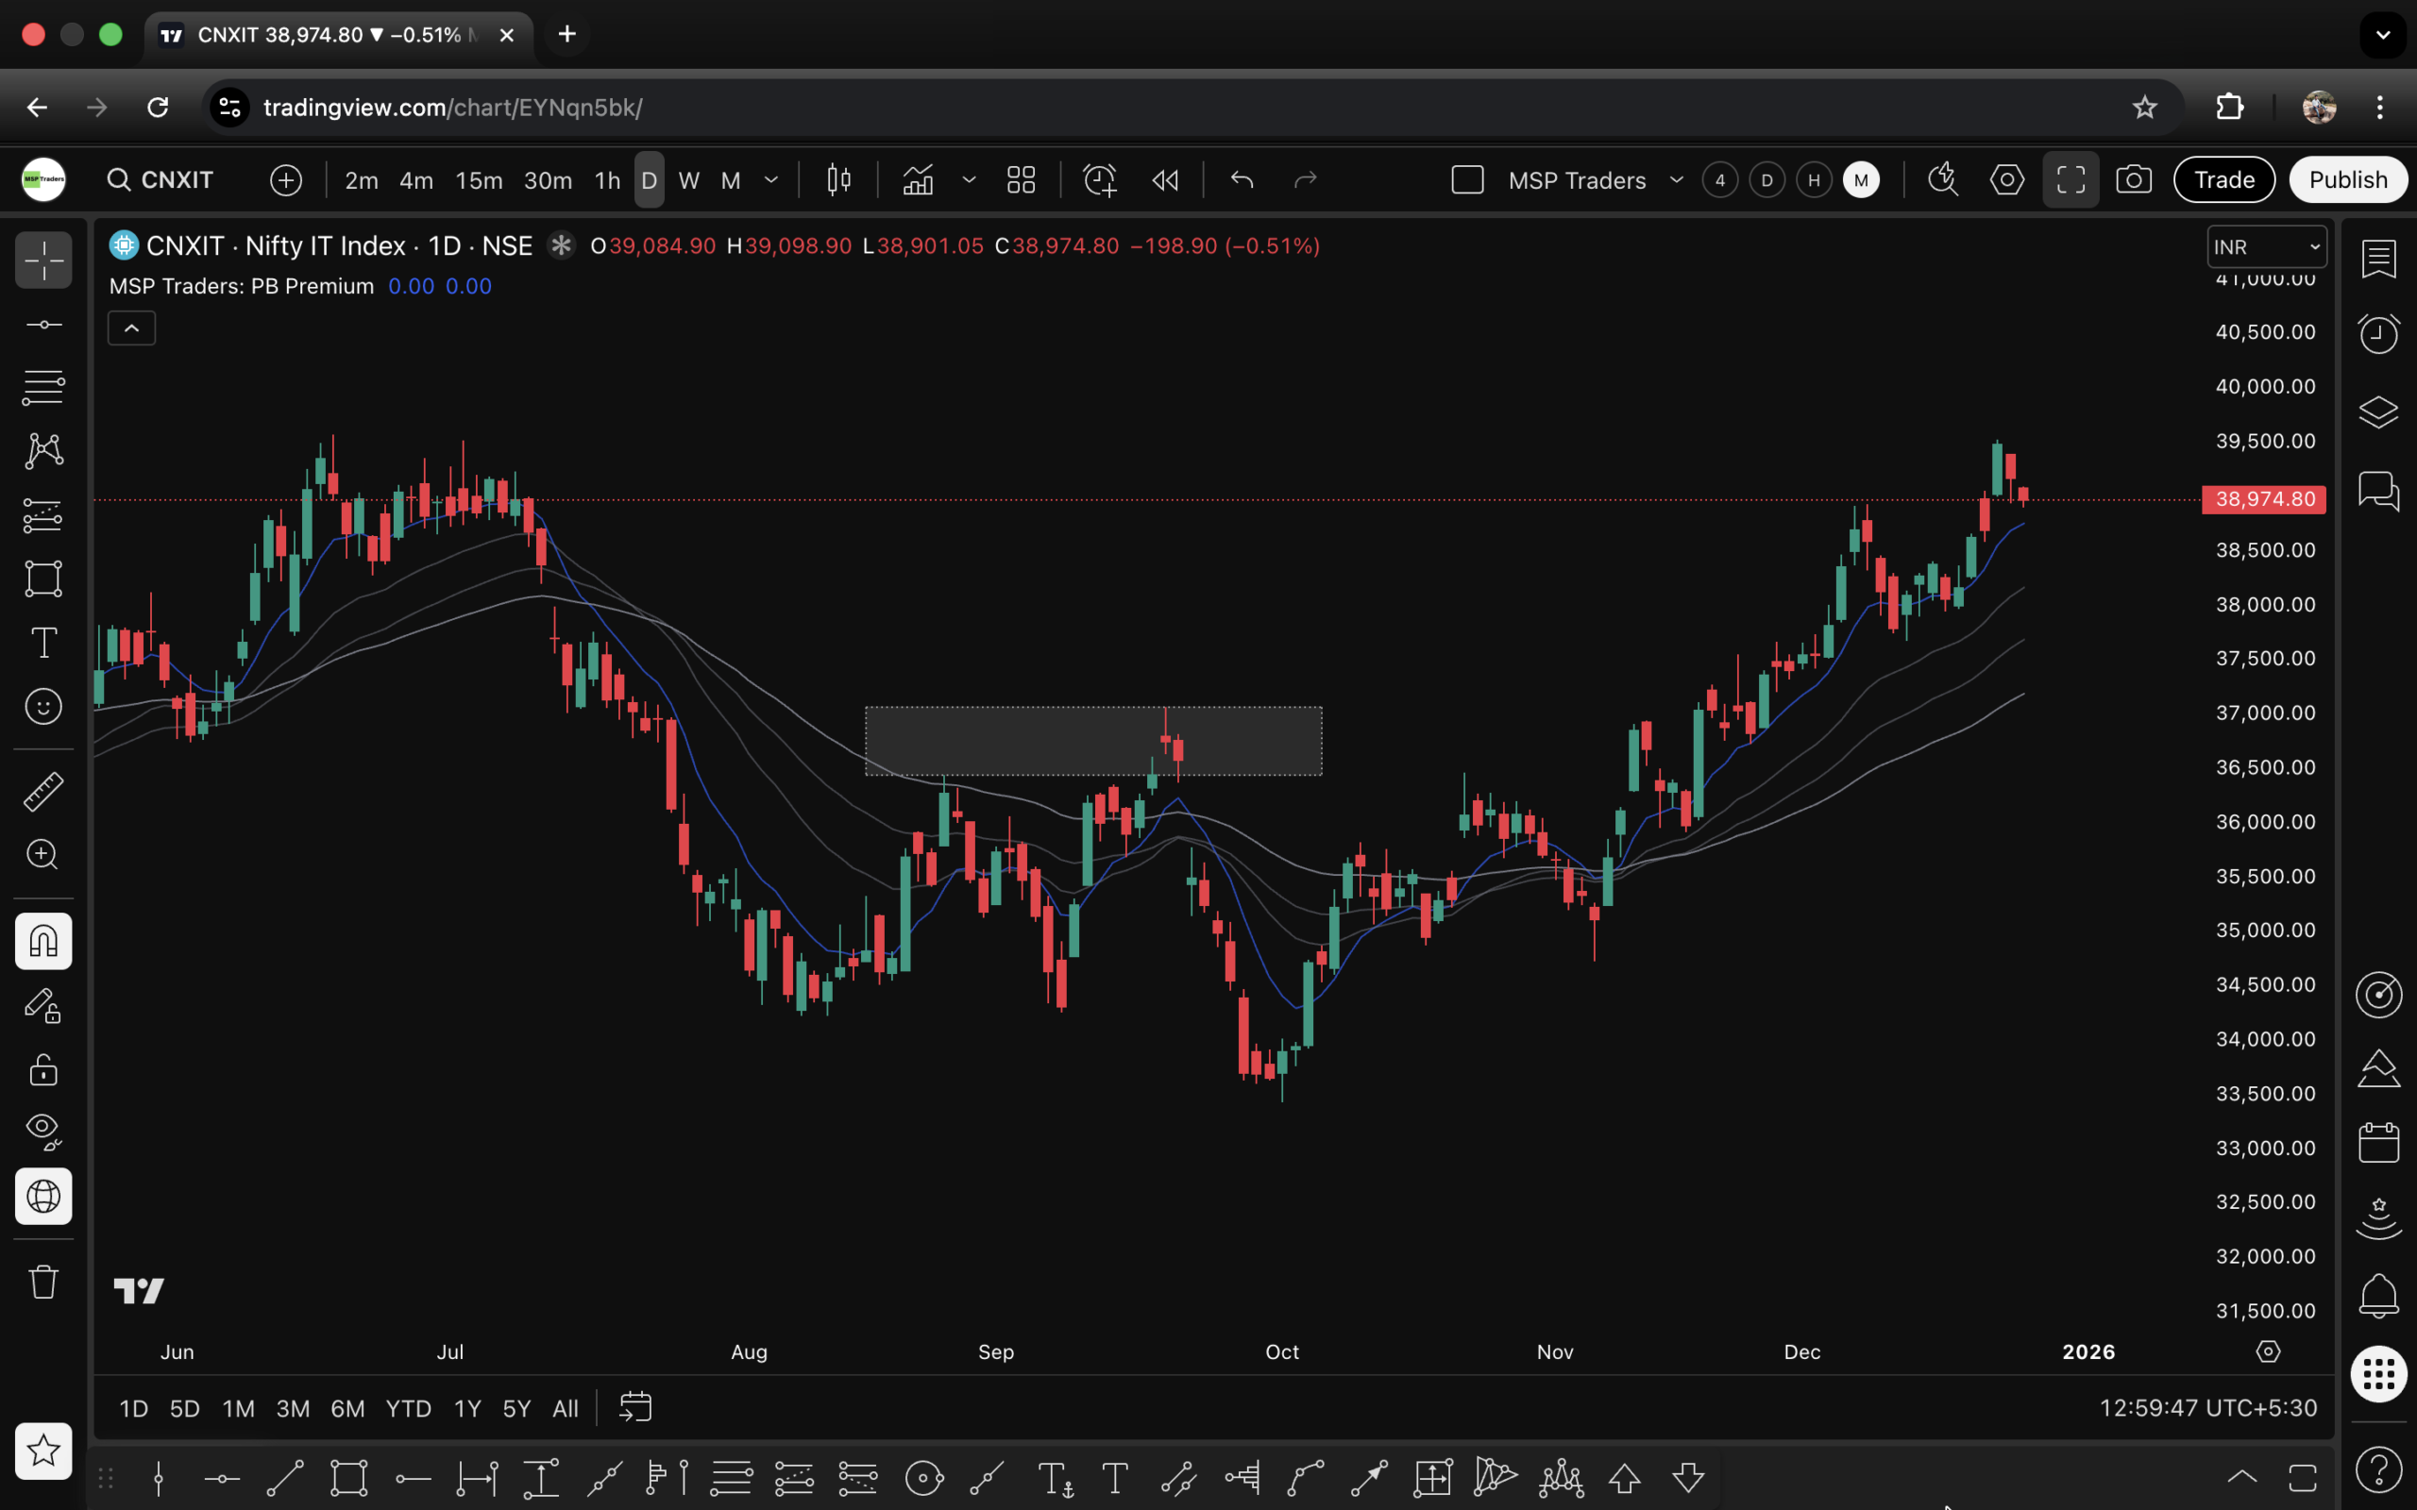The image size is (2417, 1510).
Task: Collapse the indicator legend chevron
Action: point(132,328)
